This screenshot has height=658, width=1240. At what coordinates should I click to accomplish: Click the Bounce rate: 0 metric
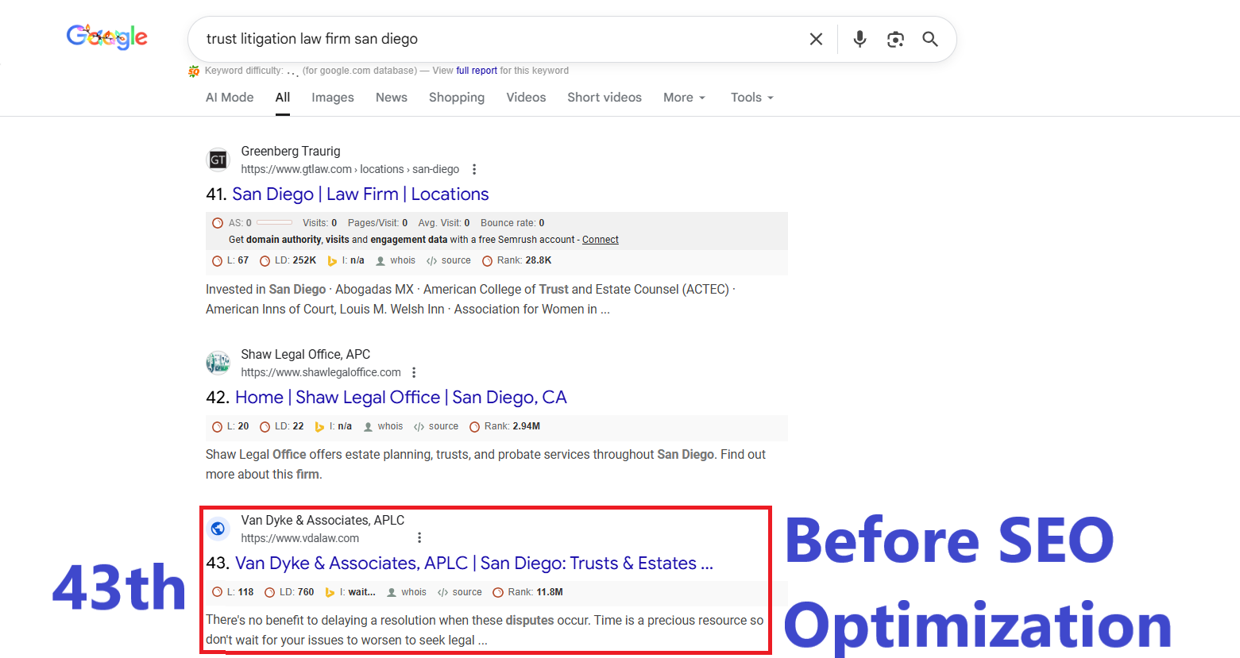click(512, 223)
